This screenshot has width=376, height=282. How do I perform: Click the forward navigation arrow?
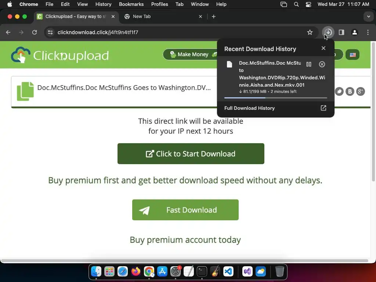pyautogui.click(x=21, y=32)
